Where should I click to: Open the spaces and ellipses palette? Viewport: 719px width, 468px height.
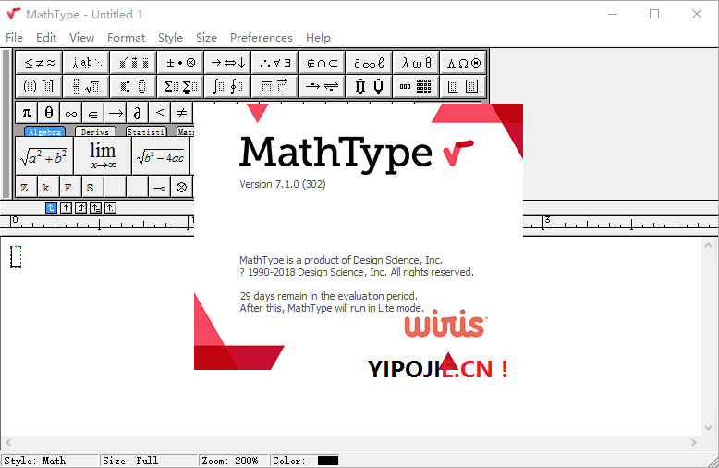(x=87, y=63)
